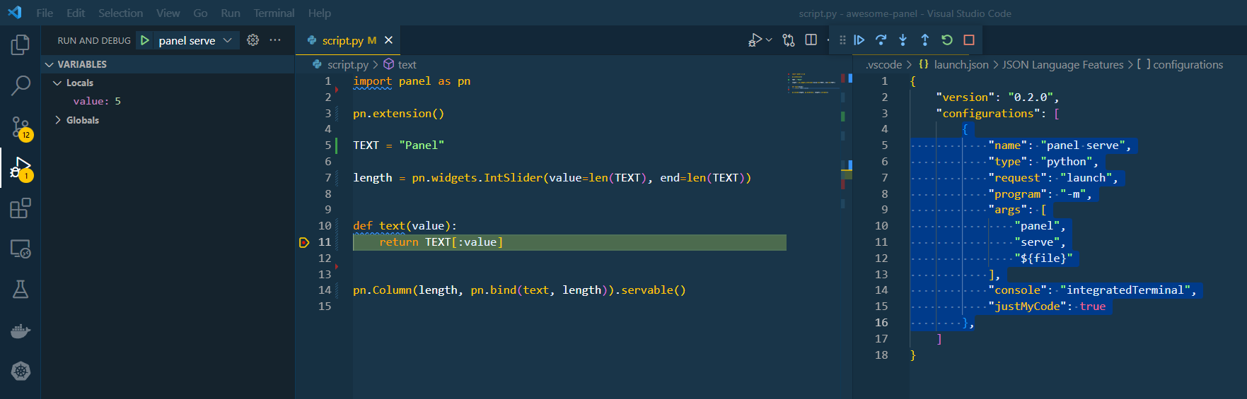Screen dimensions: 1247x399
Task: Open the Run and Debug view icon
Action: coord(21,168)
